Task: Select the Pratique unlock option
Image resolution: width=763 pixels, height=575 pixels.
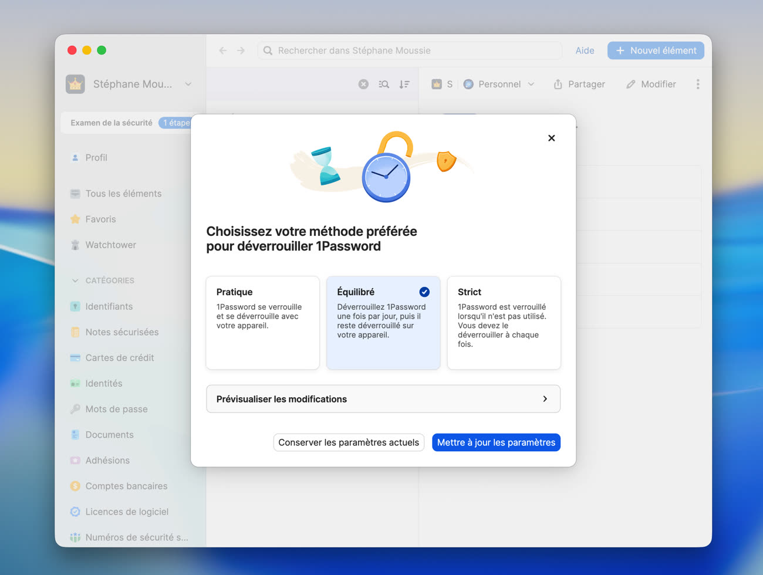Action: click(262, 322)
